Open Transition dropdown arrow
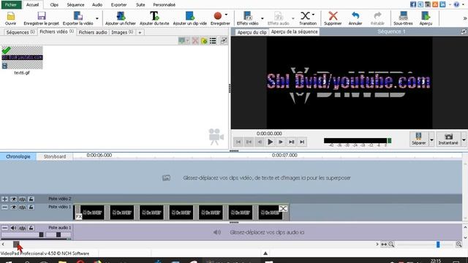This screenshot has width=468, height=263. [313, 15]
